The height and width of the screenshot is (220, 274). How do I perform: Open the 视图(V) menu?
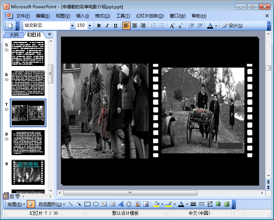(x=63, y=16)
